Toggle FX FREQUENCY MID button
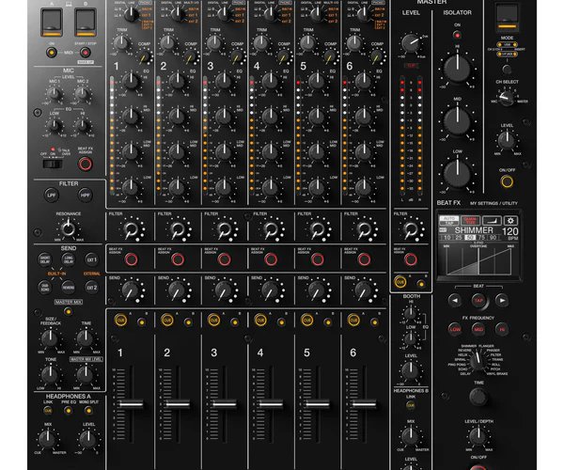This screenshot has height=470, width=564. (478, 329)
